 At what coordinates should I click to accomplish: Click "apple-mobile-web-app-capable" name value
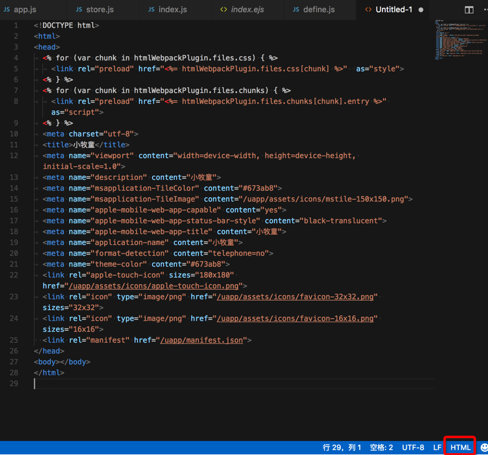coord(156,210)
